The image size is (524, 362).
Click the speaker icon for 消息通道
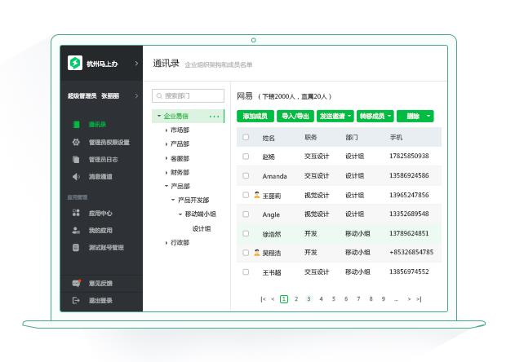point(76,177)
